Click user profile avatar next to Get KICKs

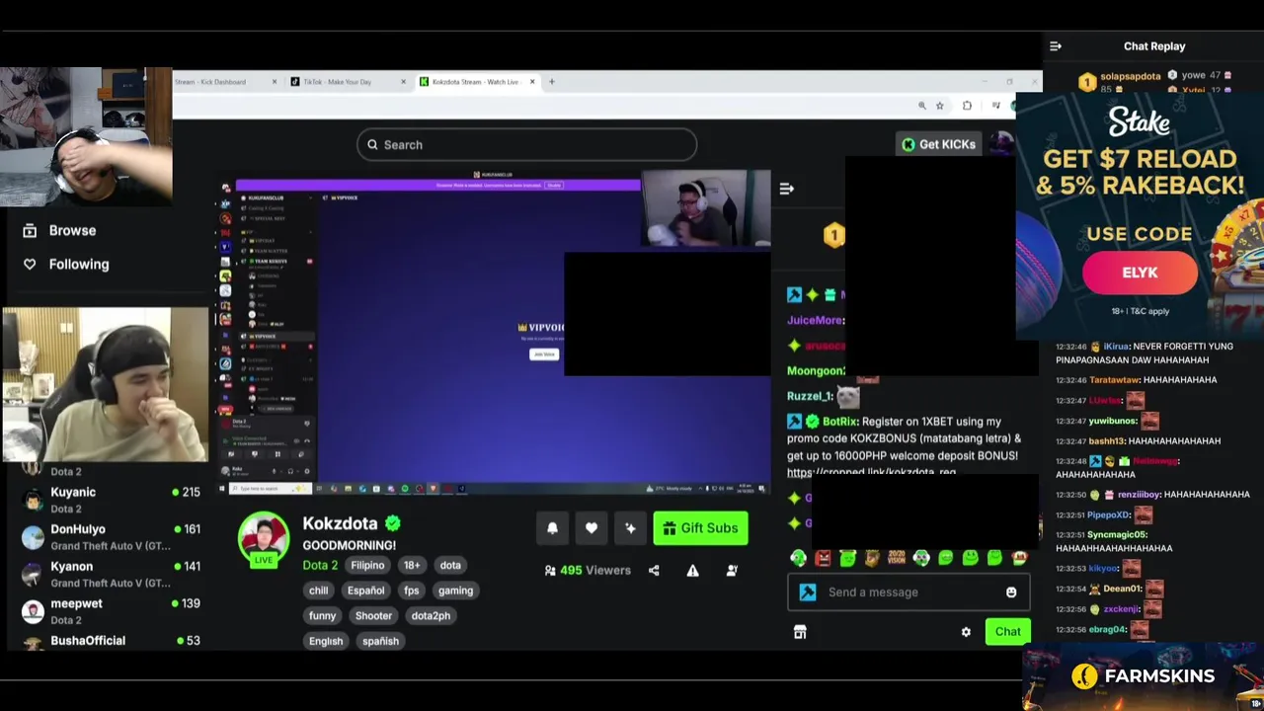1000,144
